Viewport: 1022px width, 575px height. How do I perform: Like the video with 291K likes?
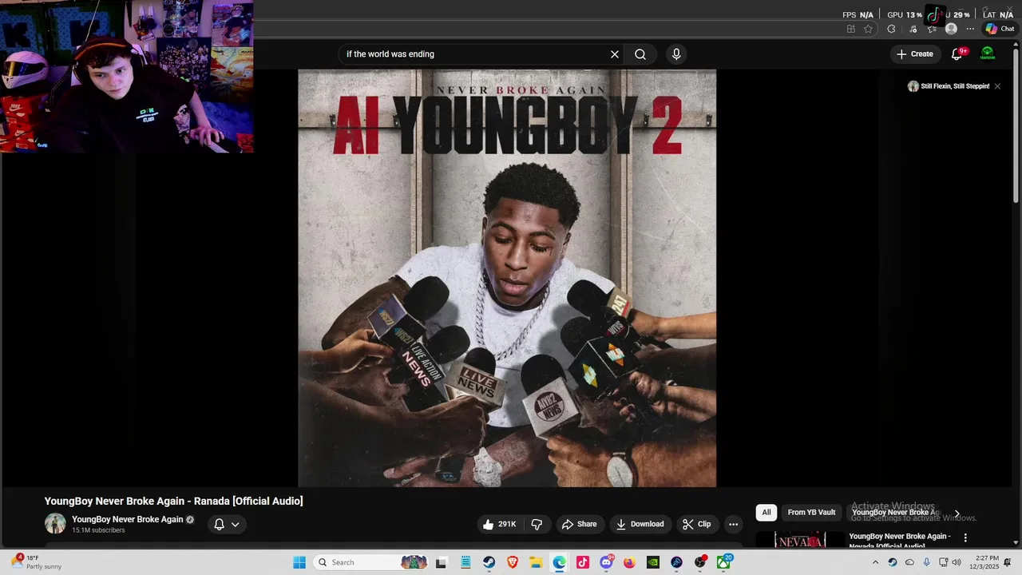500,524
